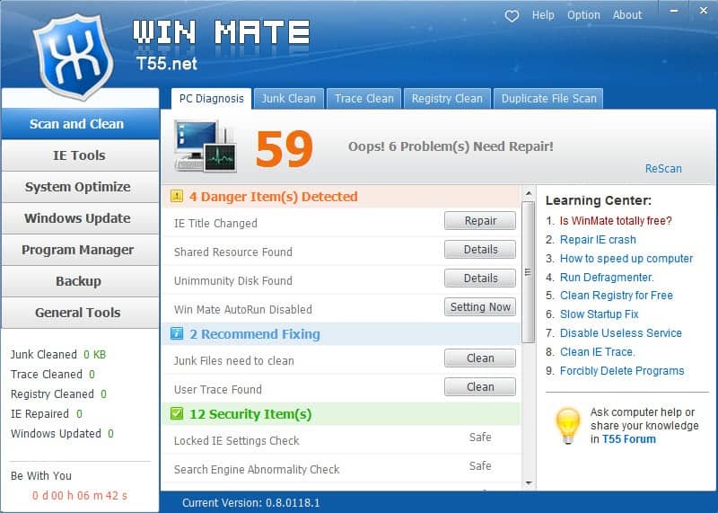Click Details for Unimmunity Disk Found
Image resolution: width=718 pixels, height=513 pixels.
tap(480, 278)
